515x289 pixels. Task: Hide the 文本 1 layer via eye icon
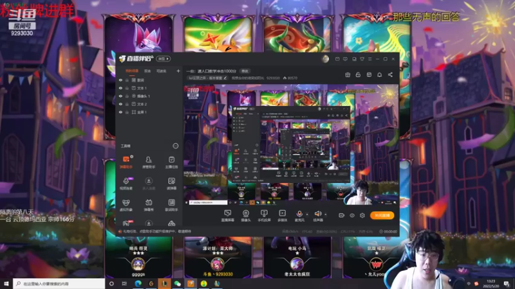pos(120,88)
